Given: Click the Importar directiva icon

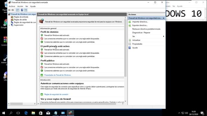Looking at the screenshot, I should [130, 22].
